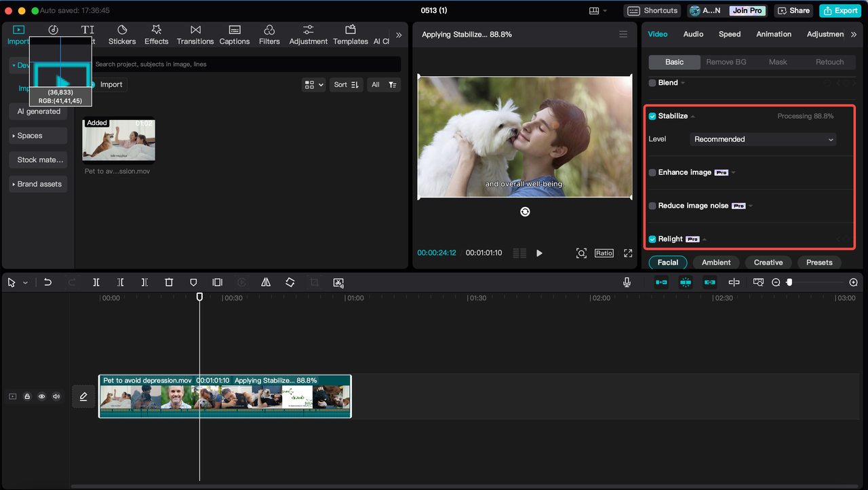Disable the Stabilize checkbox

[x=652, y=116]
